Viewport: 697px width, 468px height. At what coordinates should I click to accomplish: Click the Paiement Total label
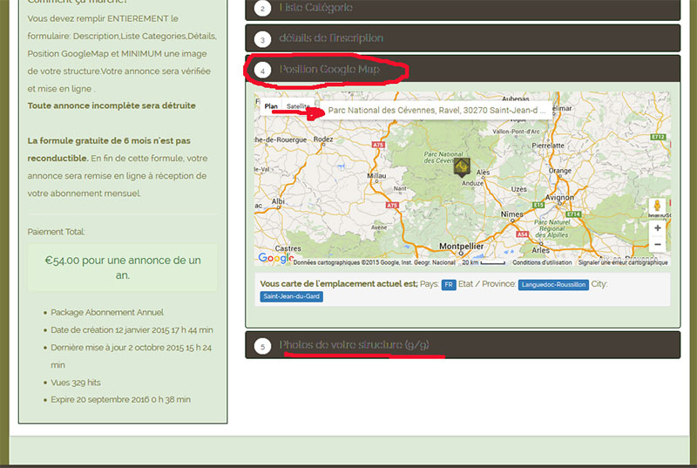56,232
